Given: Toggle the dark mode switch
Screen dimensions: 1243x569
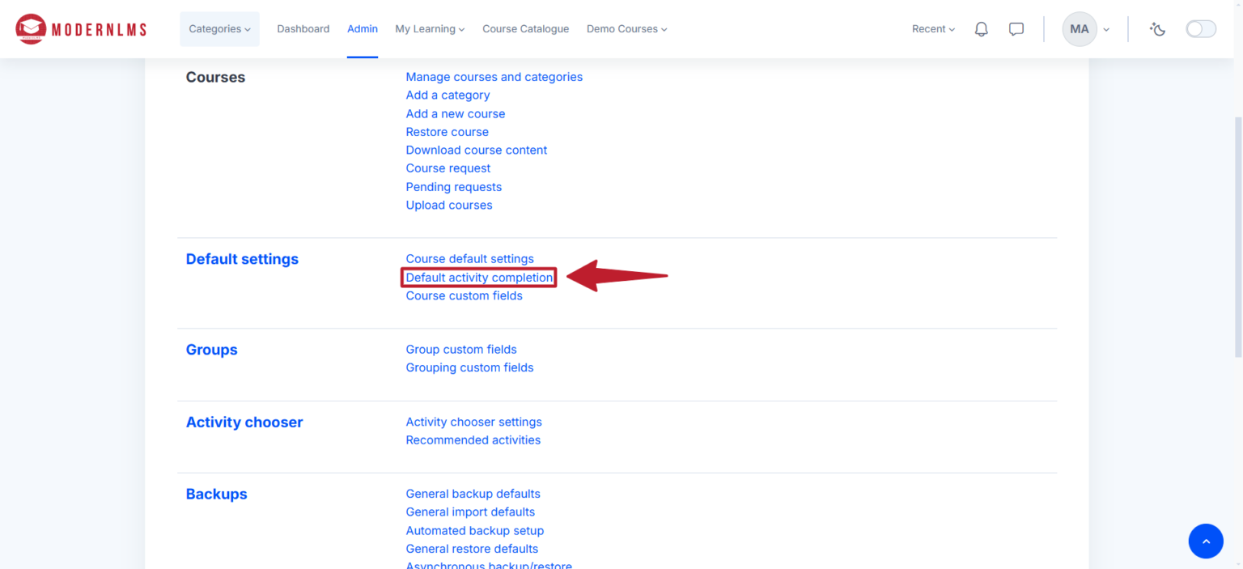Looking at the screenshot, I should click(x=1201, y=29).
